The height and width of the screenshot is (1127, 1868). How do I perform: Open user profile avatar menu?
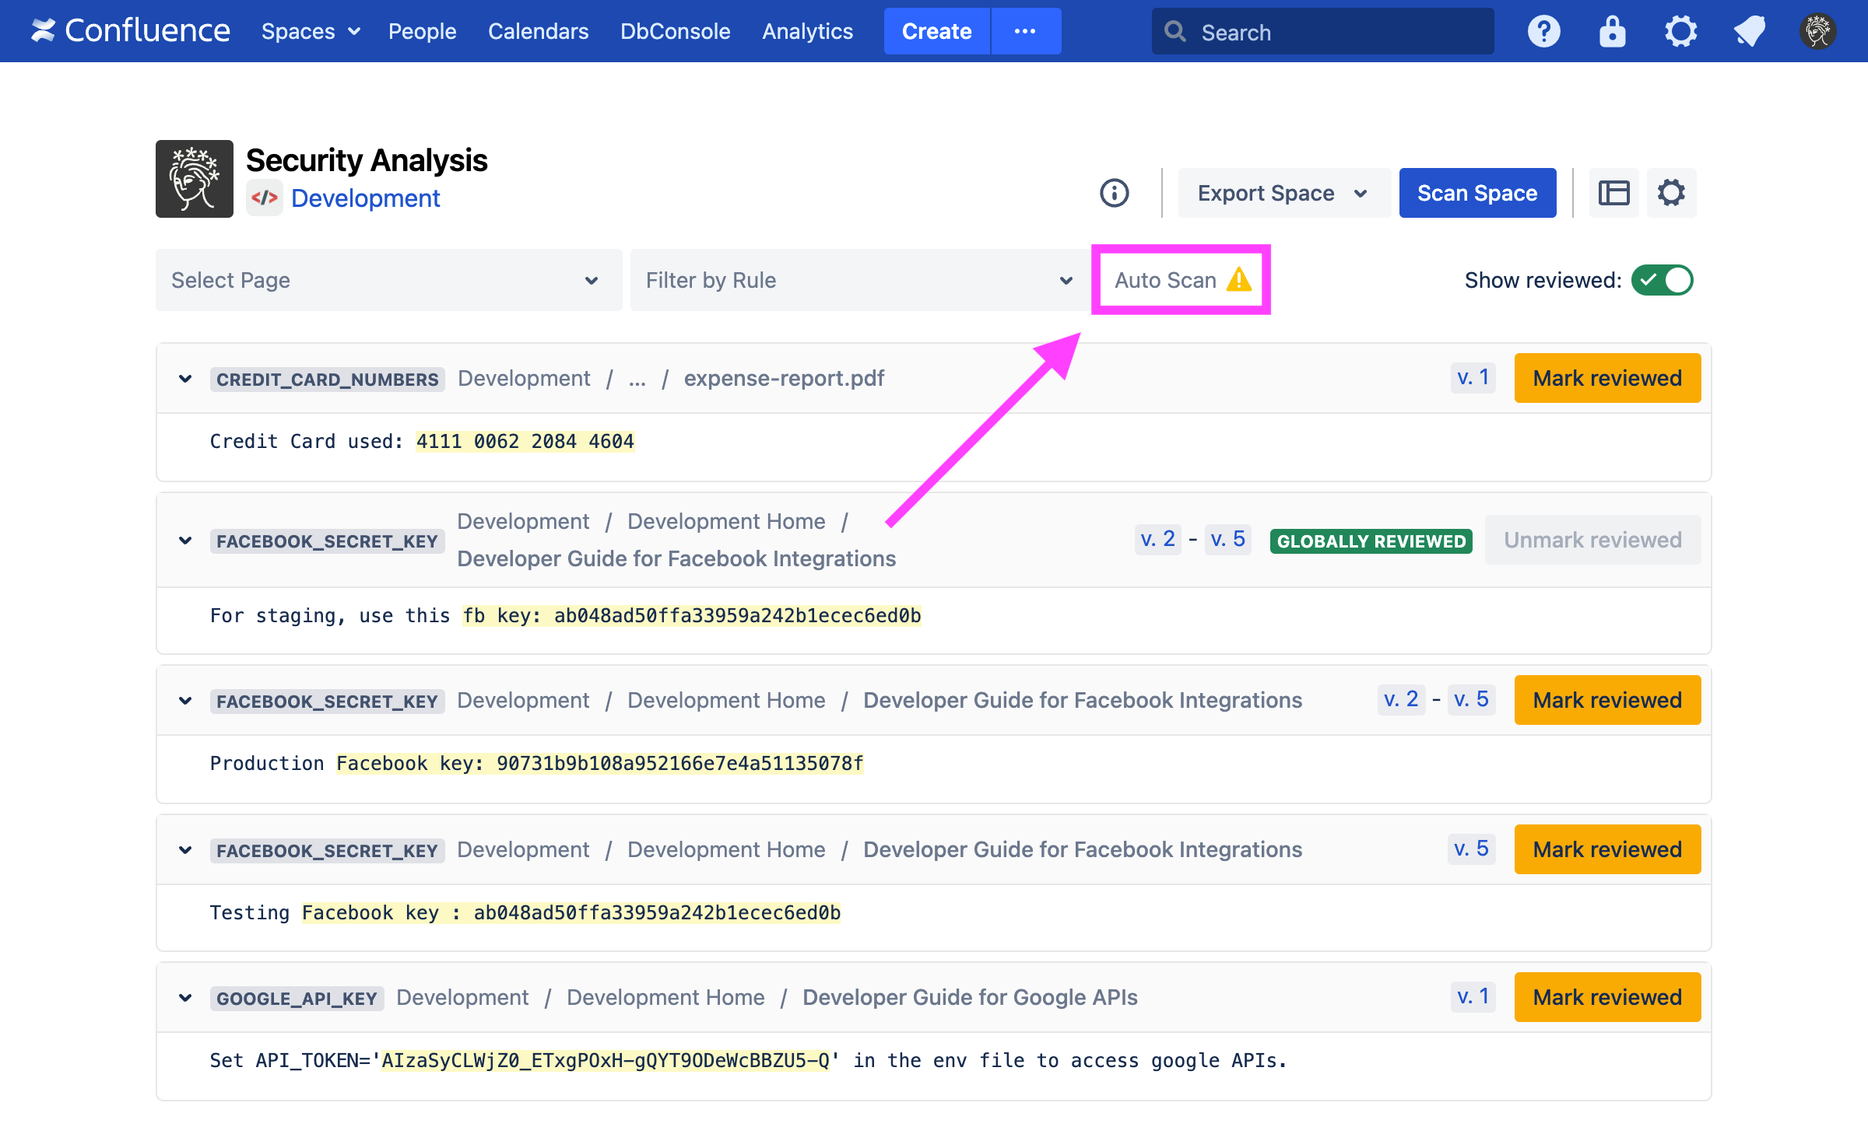1817,32
